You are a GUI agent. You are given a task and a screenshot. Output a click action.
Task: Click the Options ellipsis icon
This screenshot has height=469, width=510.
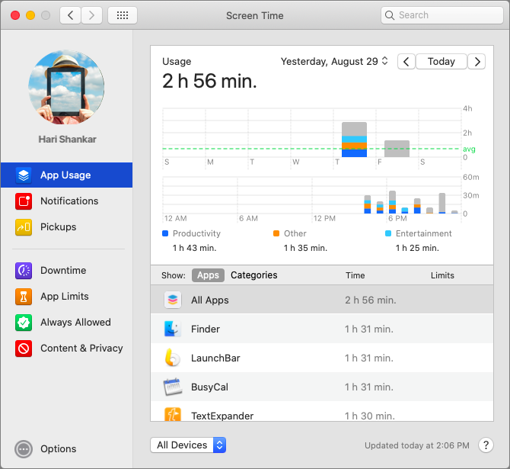tap(24, 449)
